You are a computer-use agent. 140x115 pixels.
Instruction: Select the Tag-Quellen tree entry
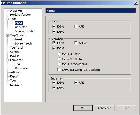18,35
